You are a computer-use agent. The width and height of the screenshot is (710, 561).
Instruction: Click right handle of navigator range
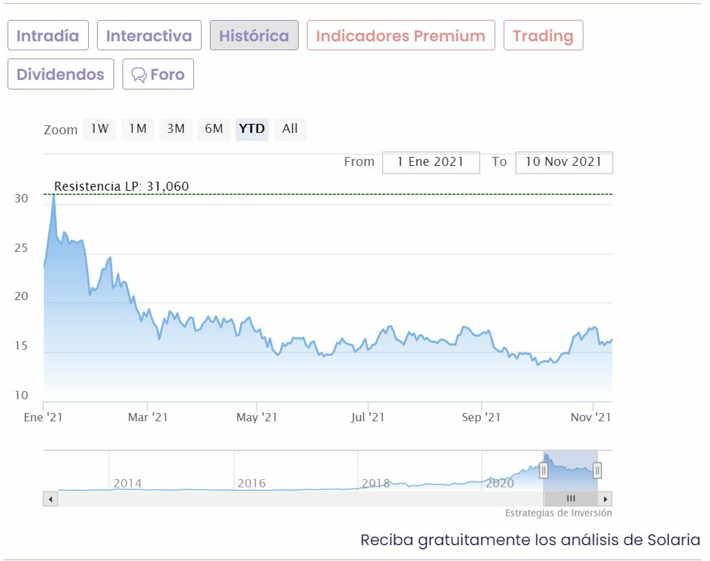pos(597,471)
